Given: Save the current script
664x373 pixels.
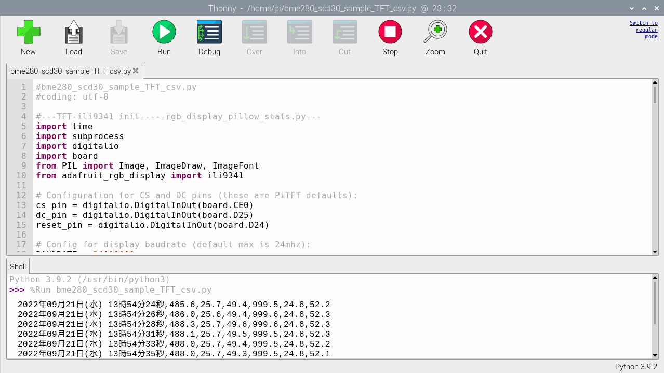Looking at the screenshot, I should tap(118, 32).
